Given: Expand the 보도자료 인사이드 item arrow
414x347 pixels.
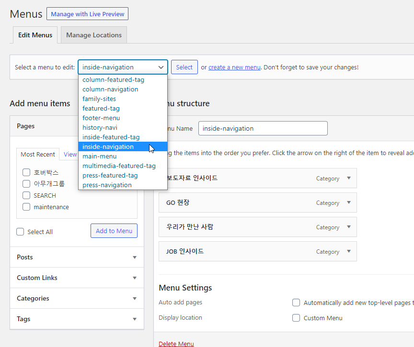Looking at the screenshot, I should tap(349, 178).
